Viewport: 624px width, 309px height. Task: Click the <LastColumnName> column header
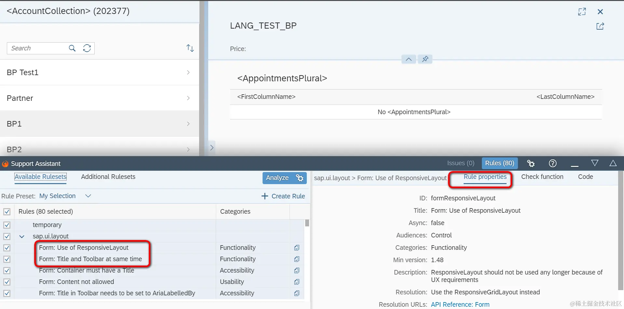point(565,97)
